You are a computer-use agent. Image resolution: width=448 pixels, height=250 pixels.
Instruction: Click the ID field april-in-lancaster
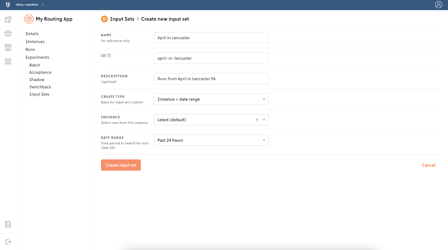point(211,58)
